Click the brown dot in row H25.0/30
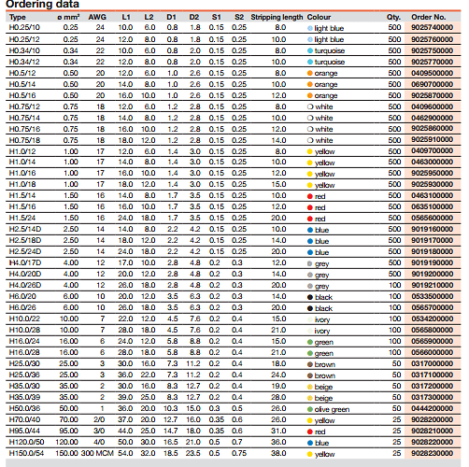Viewport: 469px width, 467px height. coord(310,364)
